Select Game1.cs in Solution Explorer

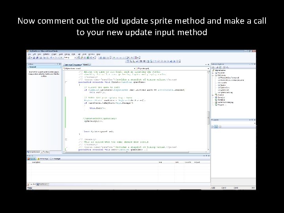point(220,100)
